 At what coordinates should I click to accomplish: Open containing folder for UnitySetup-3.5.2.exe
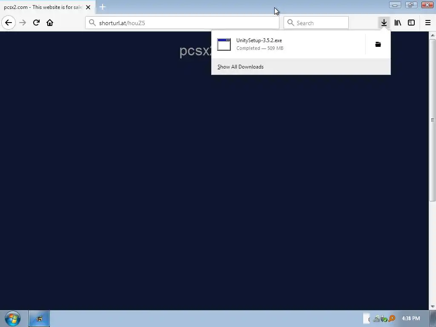coord(378,44)
